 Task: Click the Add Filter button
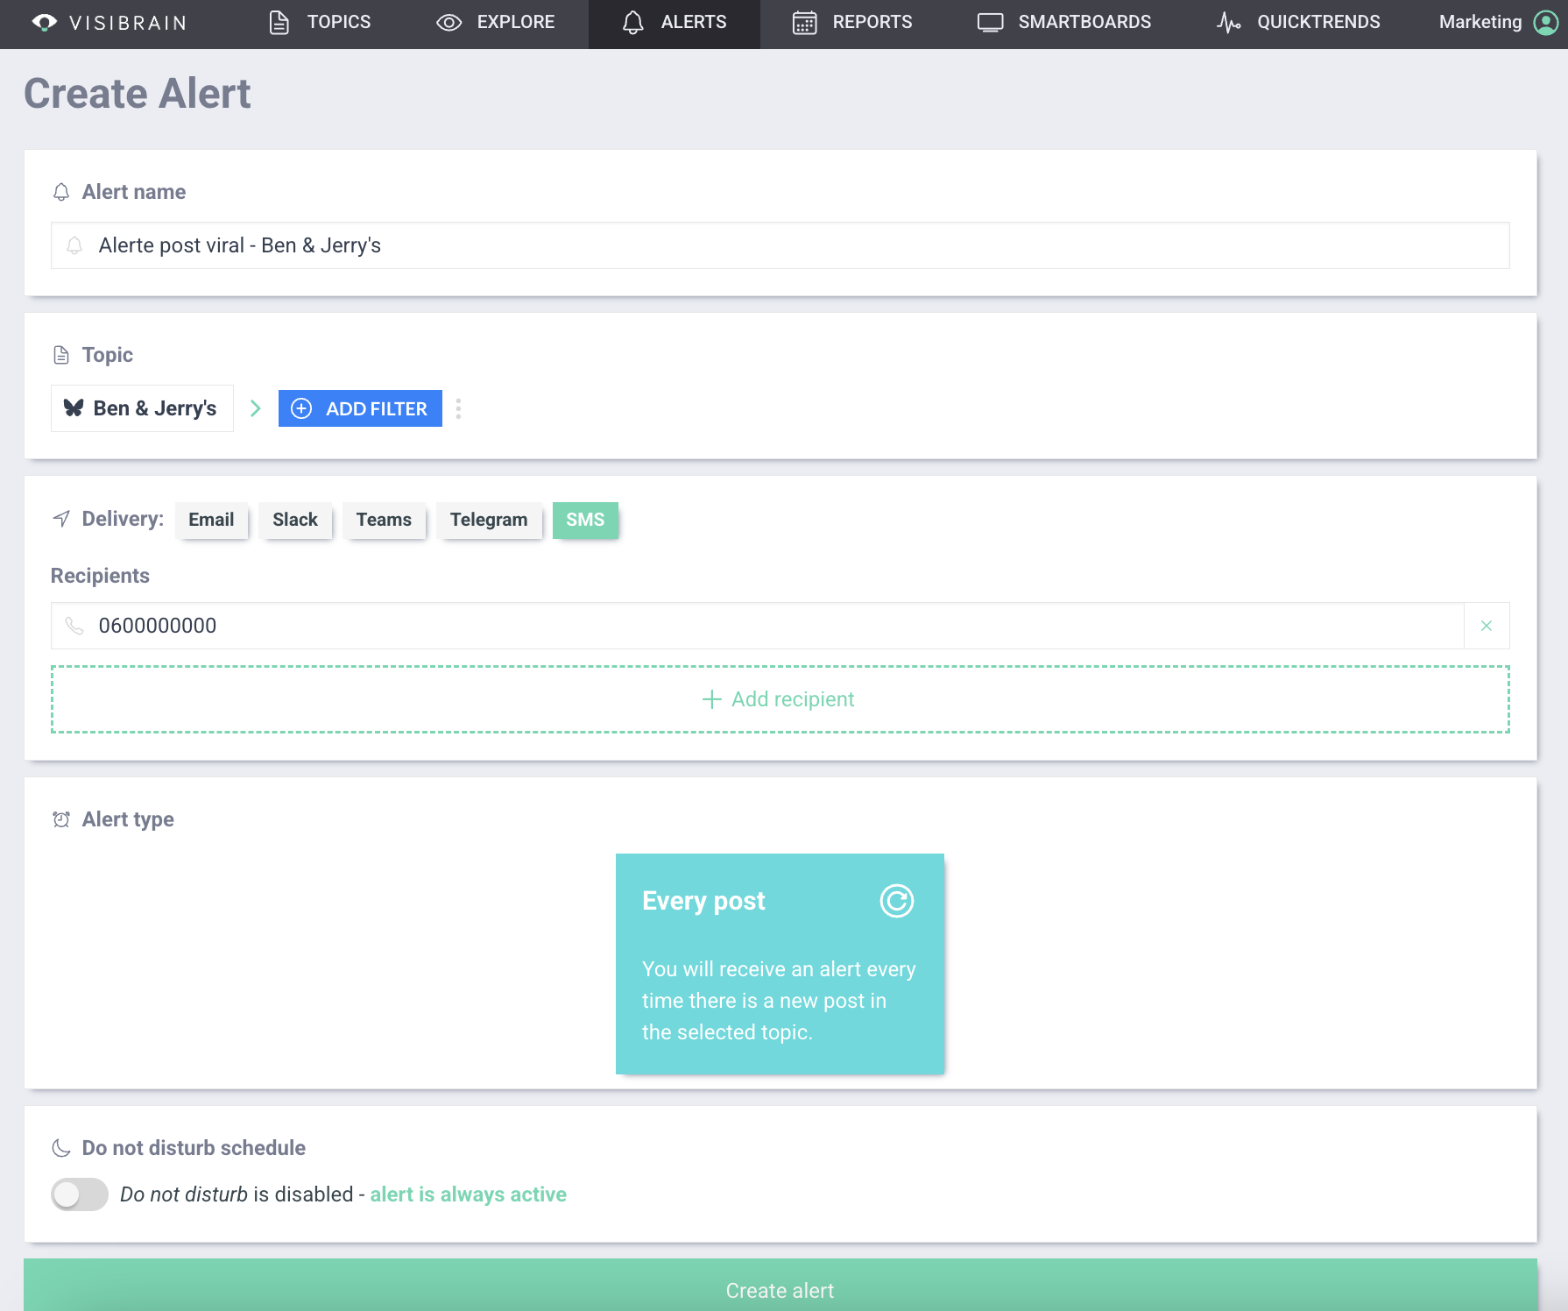[360, 408]
